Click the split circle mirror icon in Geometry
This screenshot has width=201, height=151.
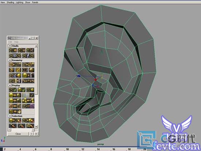pos(25,70)
